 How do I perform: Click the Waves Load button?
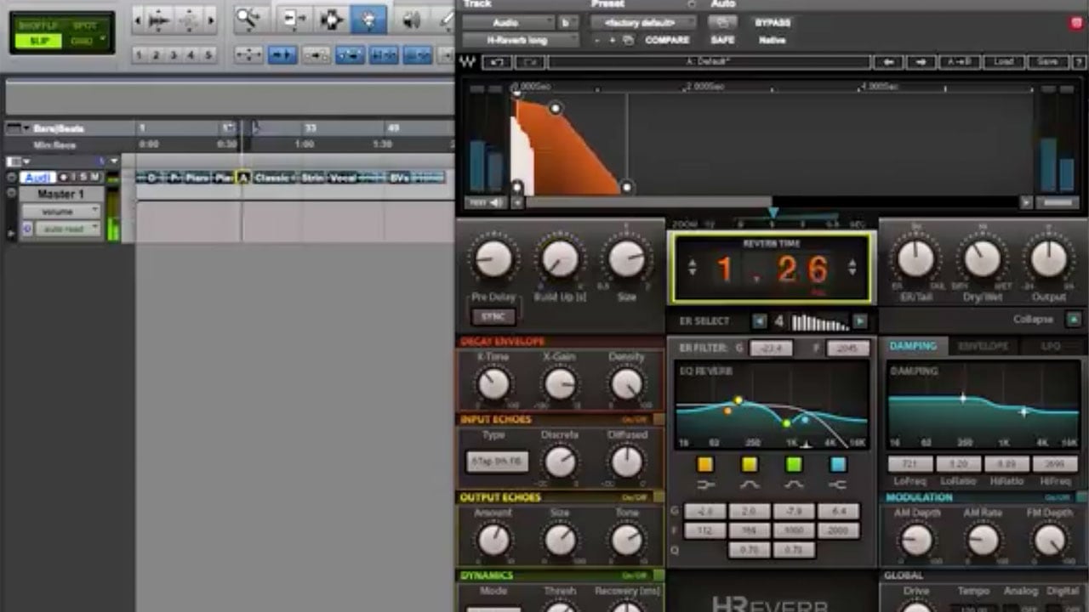pyautogui.click(x=1004, y=62)
